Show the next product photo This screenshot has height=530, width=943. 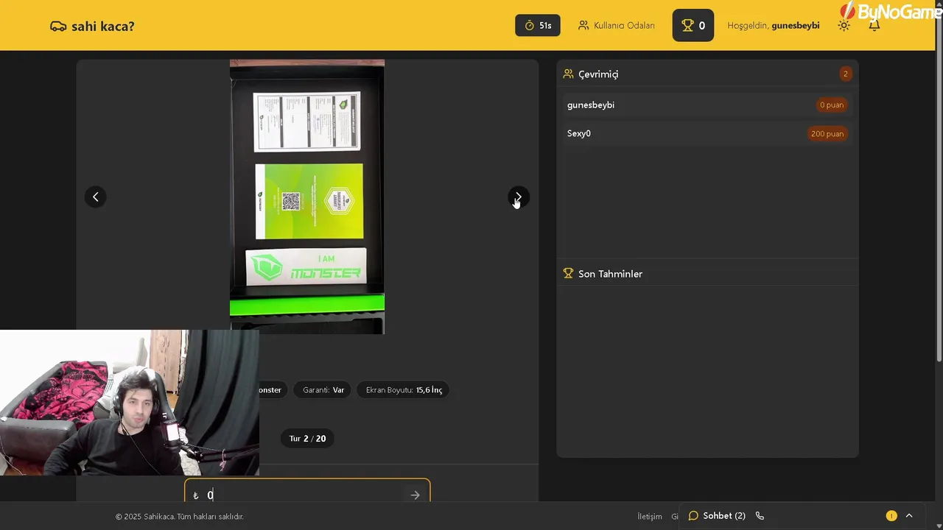point(519,197)
